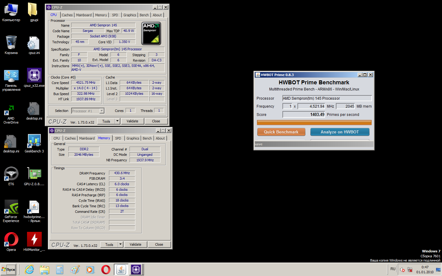This screenshot has height=276, width=442.
Task: Click the AMD Sempron 145 name field
Action: tap(103, 25)
